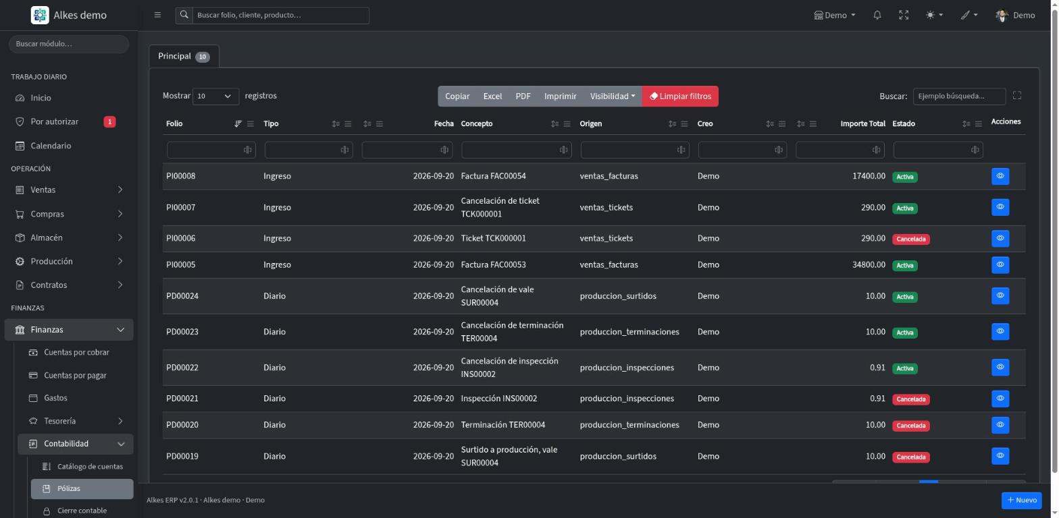Screen dimensions: 1059x518
Task: Click the Buscar table search box
Action: (959, 96)
